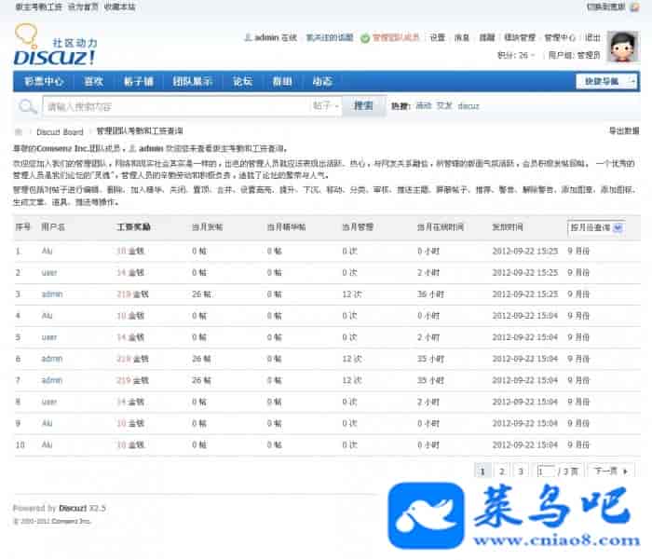652x560 pixels.
Task: Expand the 积分: 26 credits dropdown
Action: [516, 55]
